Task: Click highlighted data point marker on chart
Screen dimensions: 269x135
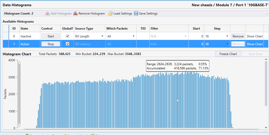Action: point(178,100)
